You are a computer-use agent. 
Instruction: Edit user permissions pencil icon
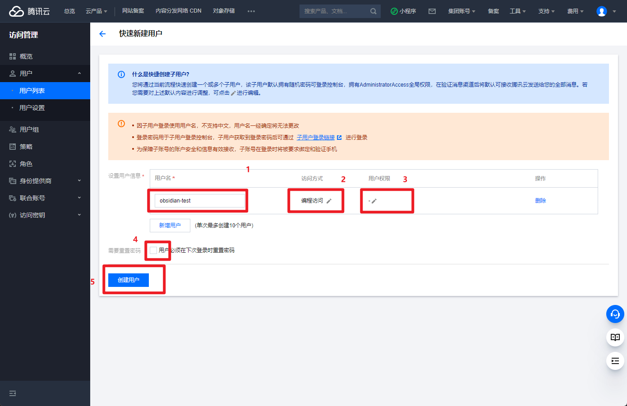[x=374, y=201]
